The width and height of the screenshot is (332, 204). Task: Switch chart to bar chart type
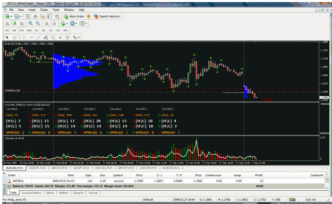pos(7,23)
